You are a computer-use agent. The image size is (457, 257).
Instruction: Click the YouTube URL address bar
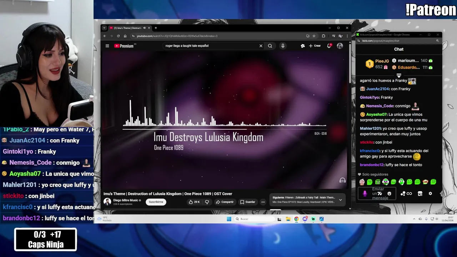(218, 36)
